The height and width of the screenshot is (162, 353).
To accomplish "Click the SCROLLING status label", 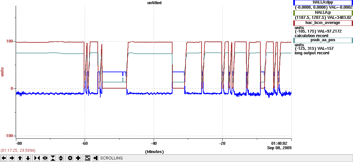I will 111,158.
